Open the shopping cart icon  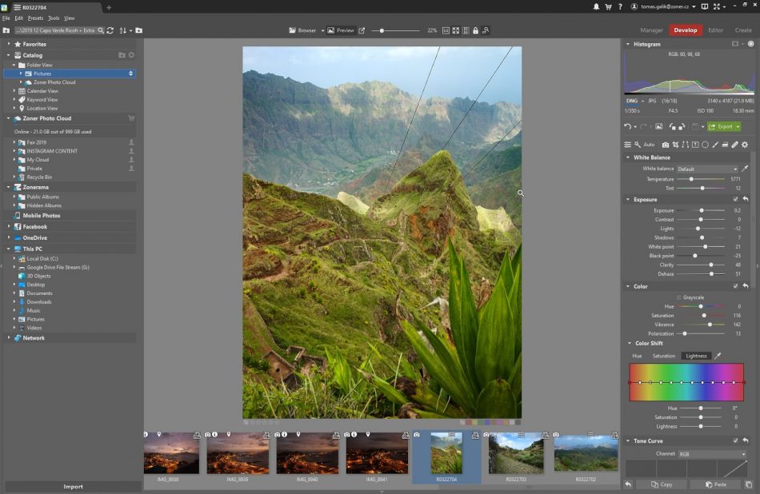click(608, 6)
